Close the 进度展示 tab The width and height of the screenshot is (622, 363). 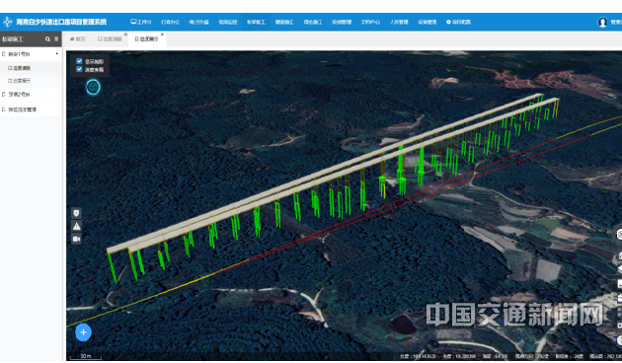(x=162, y=35)
